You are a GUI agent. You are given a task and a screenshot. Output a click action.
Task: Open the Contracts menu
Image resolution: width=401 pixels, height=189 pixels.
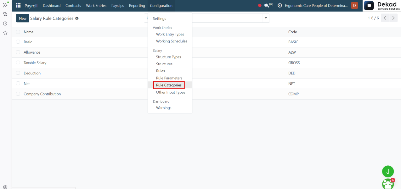73,6
